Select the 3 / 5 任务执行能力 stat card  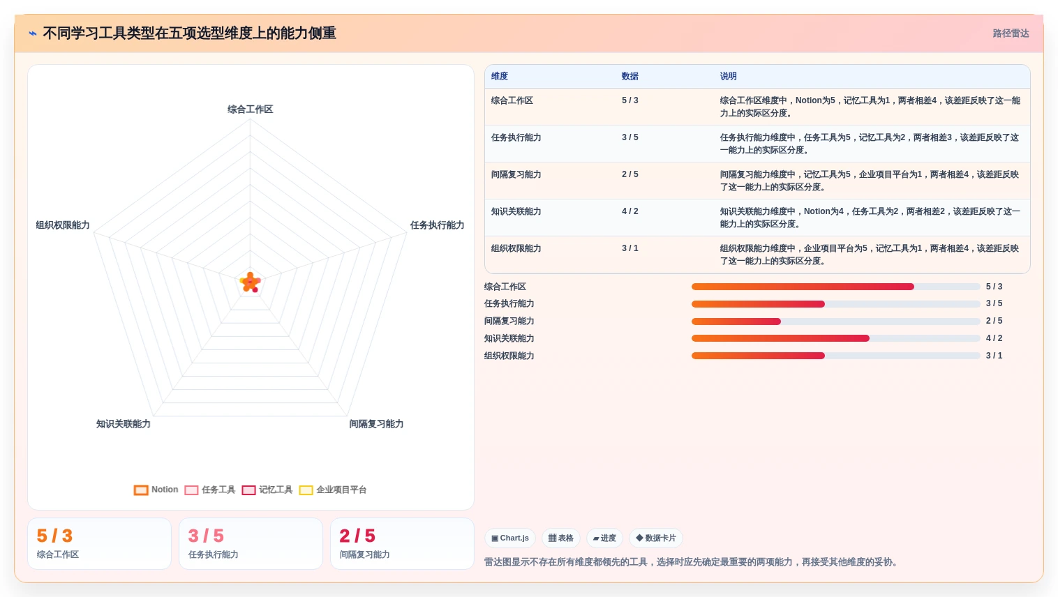click(x=251, y=543)
